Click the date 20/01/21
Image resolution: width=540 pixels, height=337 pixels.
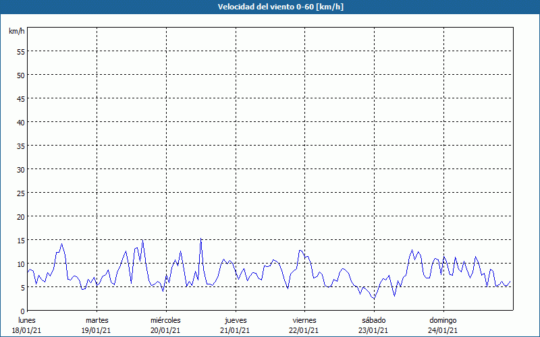pyautogui.click(x=165, y=330)
